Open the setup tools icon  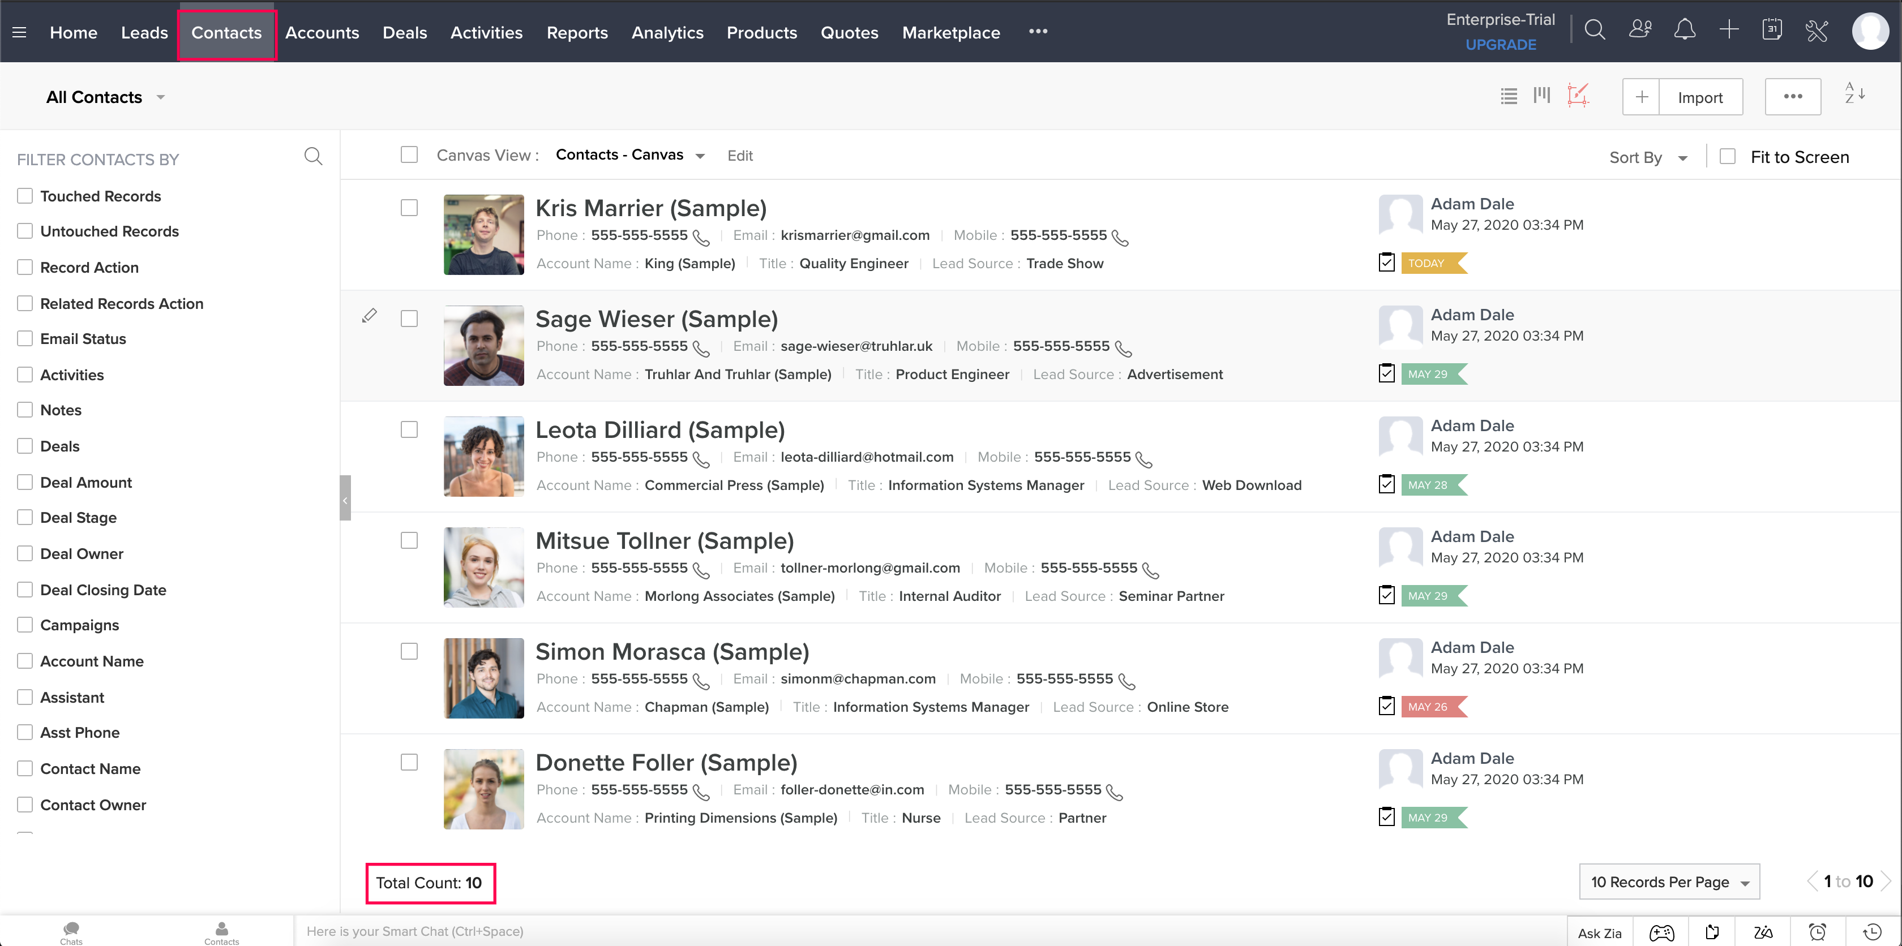[x=1817, y=31]
